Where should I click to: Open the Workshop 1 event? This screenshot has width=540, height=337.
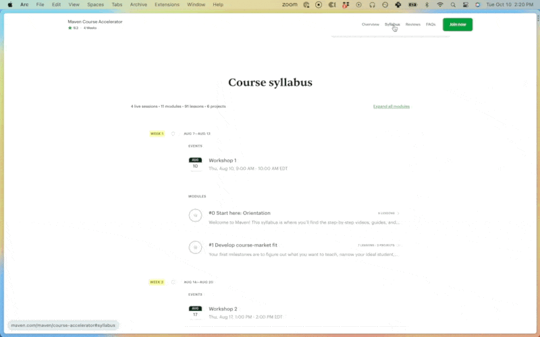[x=223, y=160]
